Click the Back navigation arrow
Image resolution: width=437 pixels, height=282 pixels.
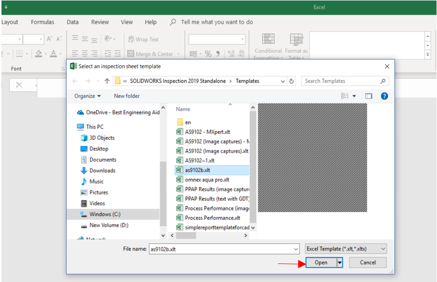coord(75,81)
